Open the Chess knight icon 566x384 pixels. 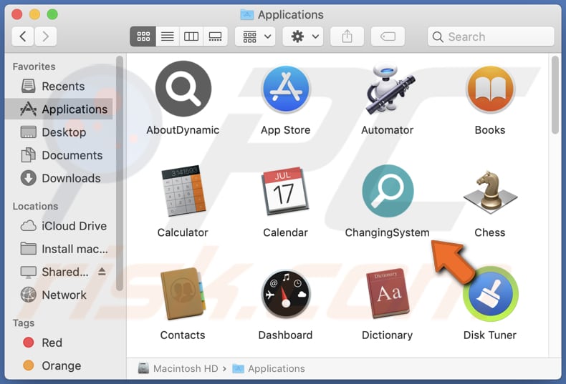(490, 191)
